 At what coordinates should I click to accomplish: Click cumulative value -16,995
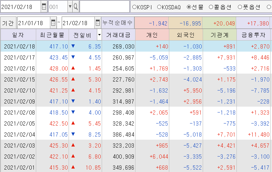coord(190,23)
